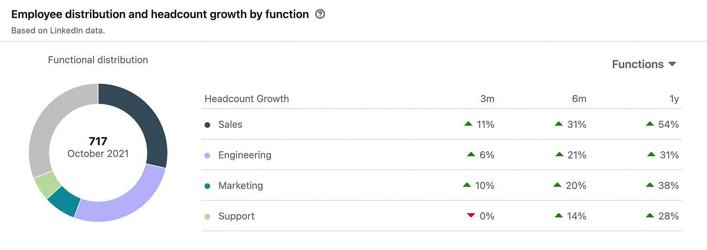This screenshot has height=250, width=707.
Task: Open the Functions dropdown
Action: point(644,64)
